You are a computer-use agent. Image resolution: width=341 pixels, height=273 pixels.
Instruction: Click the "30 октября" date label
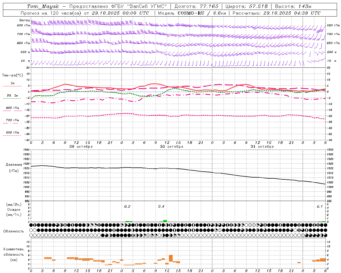171,147
